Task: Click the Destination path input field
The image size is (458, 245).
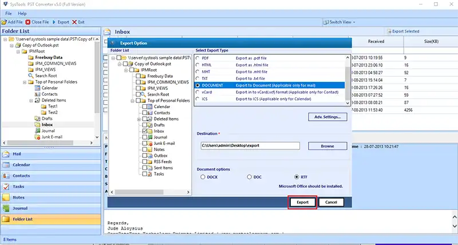Action: [250, 146]
